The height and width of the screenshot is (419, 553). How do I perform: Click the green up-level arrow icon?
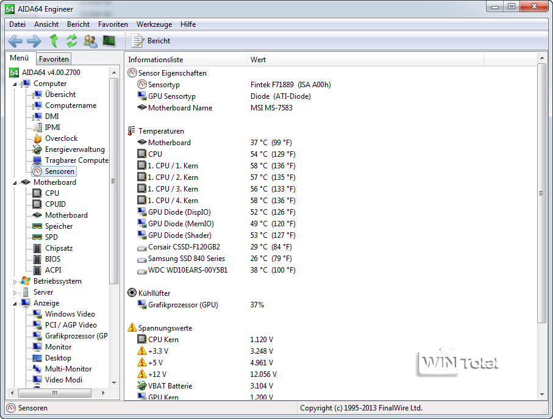[x=54, y=41]
